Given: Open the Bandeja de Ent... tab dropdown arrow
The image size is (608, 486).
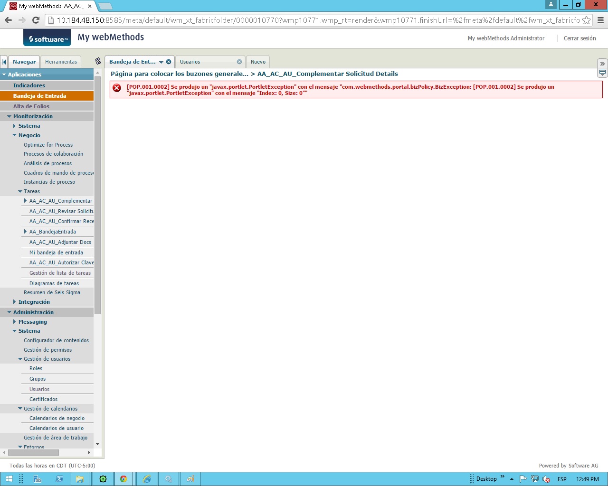Looking at the screenshot, I should [161, 62].
